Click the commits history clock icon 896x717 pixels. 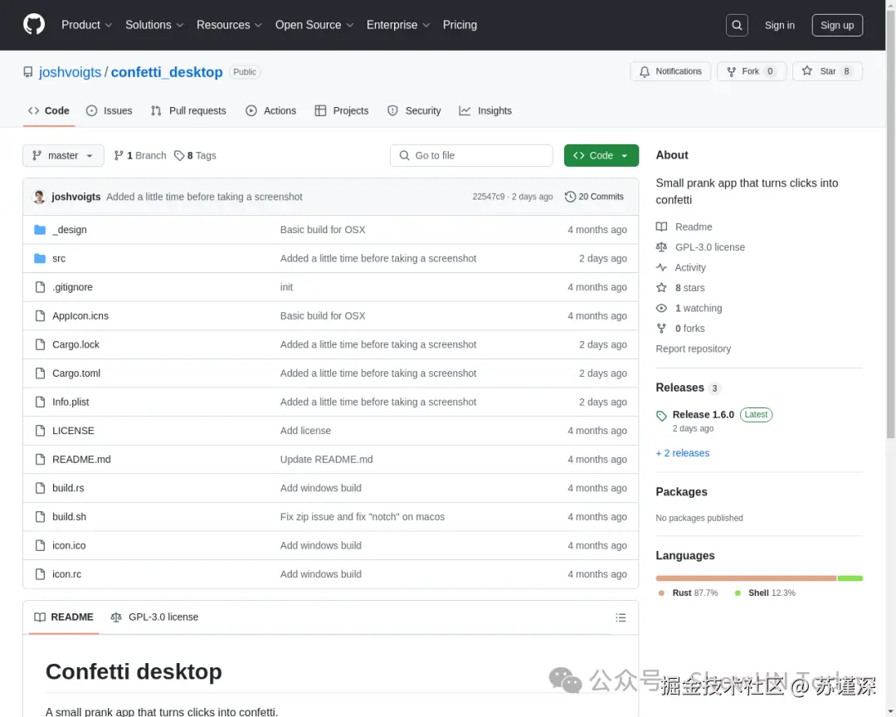pos(570,197)
